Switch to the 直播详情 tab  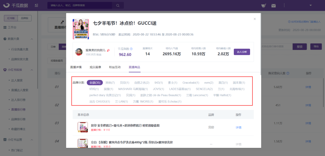76,67
